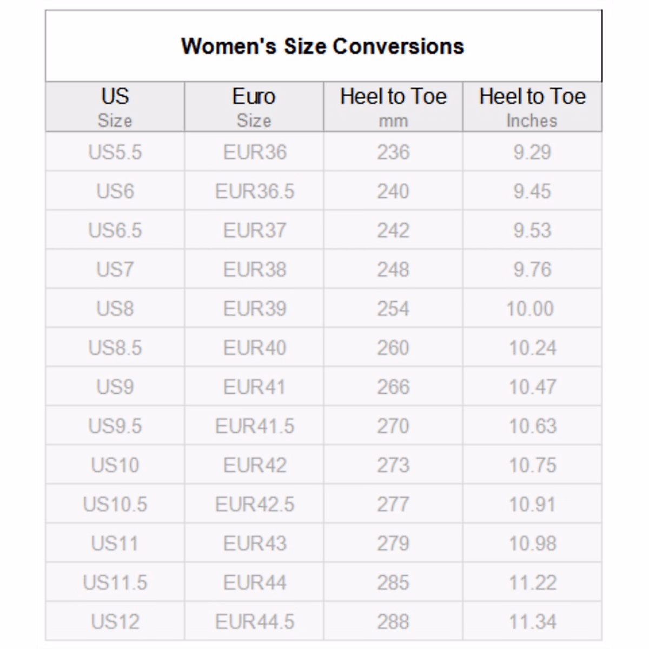Click the 10.63 inches cell
The width and height of the screenshot is (649, 649).
tap(532, 426)
